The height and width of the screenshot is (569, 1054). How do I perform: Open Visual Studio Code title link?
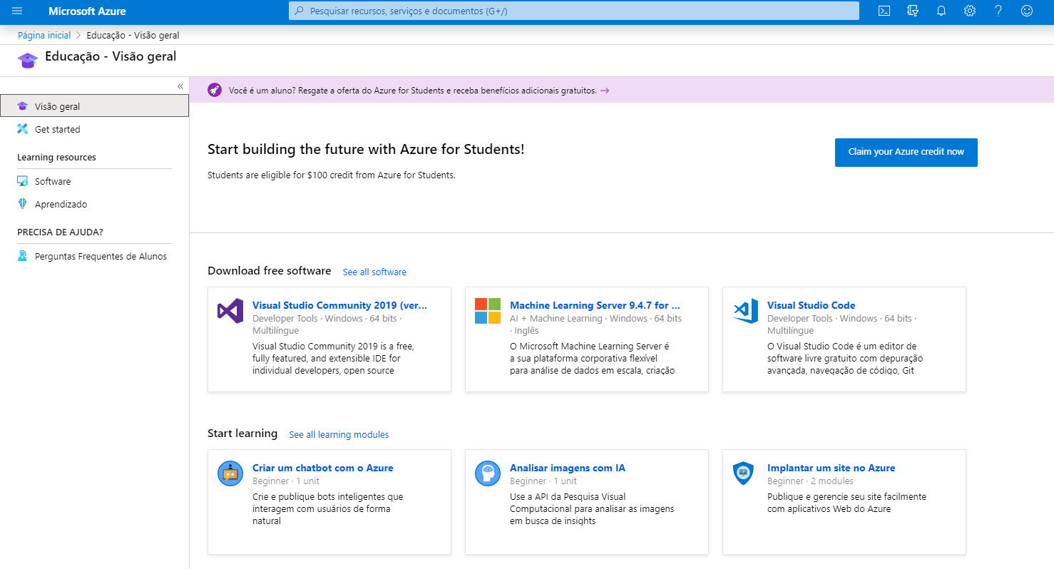pos(812,305)
